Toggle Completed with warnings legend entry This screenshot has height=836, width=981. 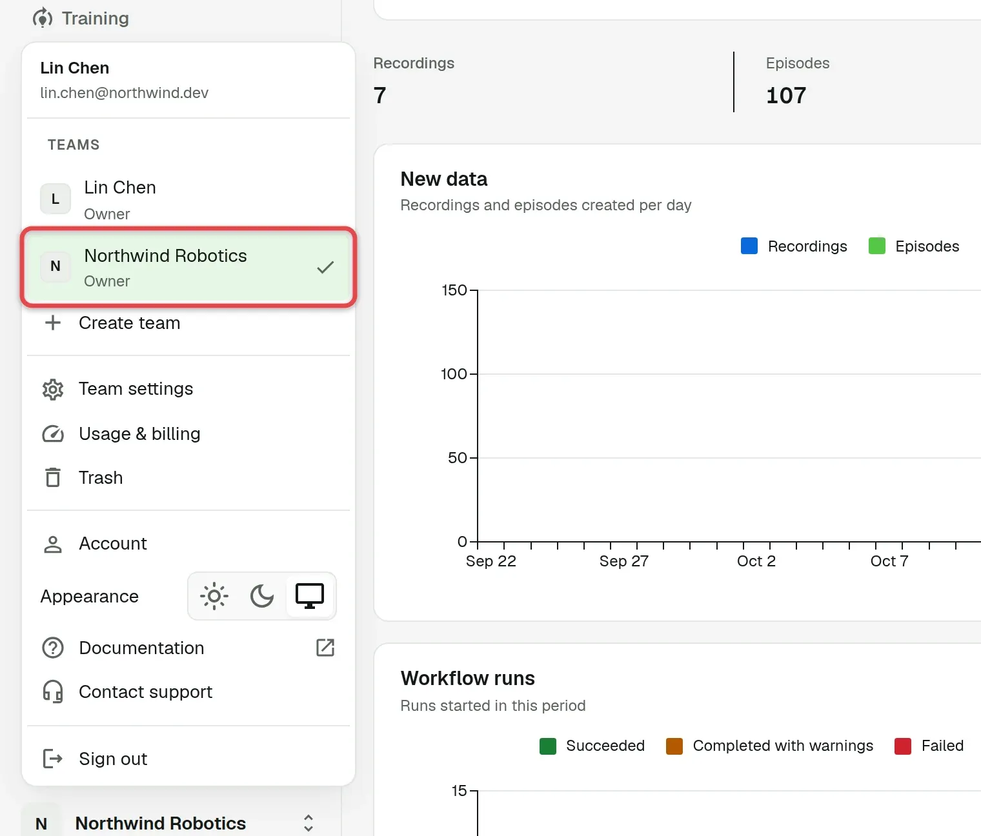click(769, 746)
